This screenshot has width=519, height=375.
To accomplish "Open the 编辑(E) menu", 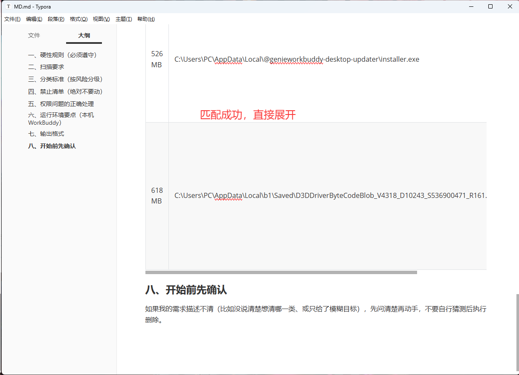I will pos(34,19).
